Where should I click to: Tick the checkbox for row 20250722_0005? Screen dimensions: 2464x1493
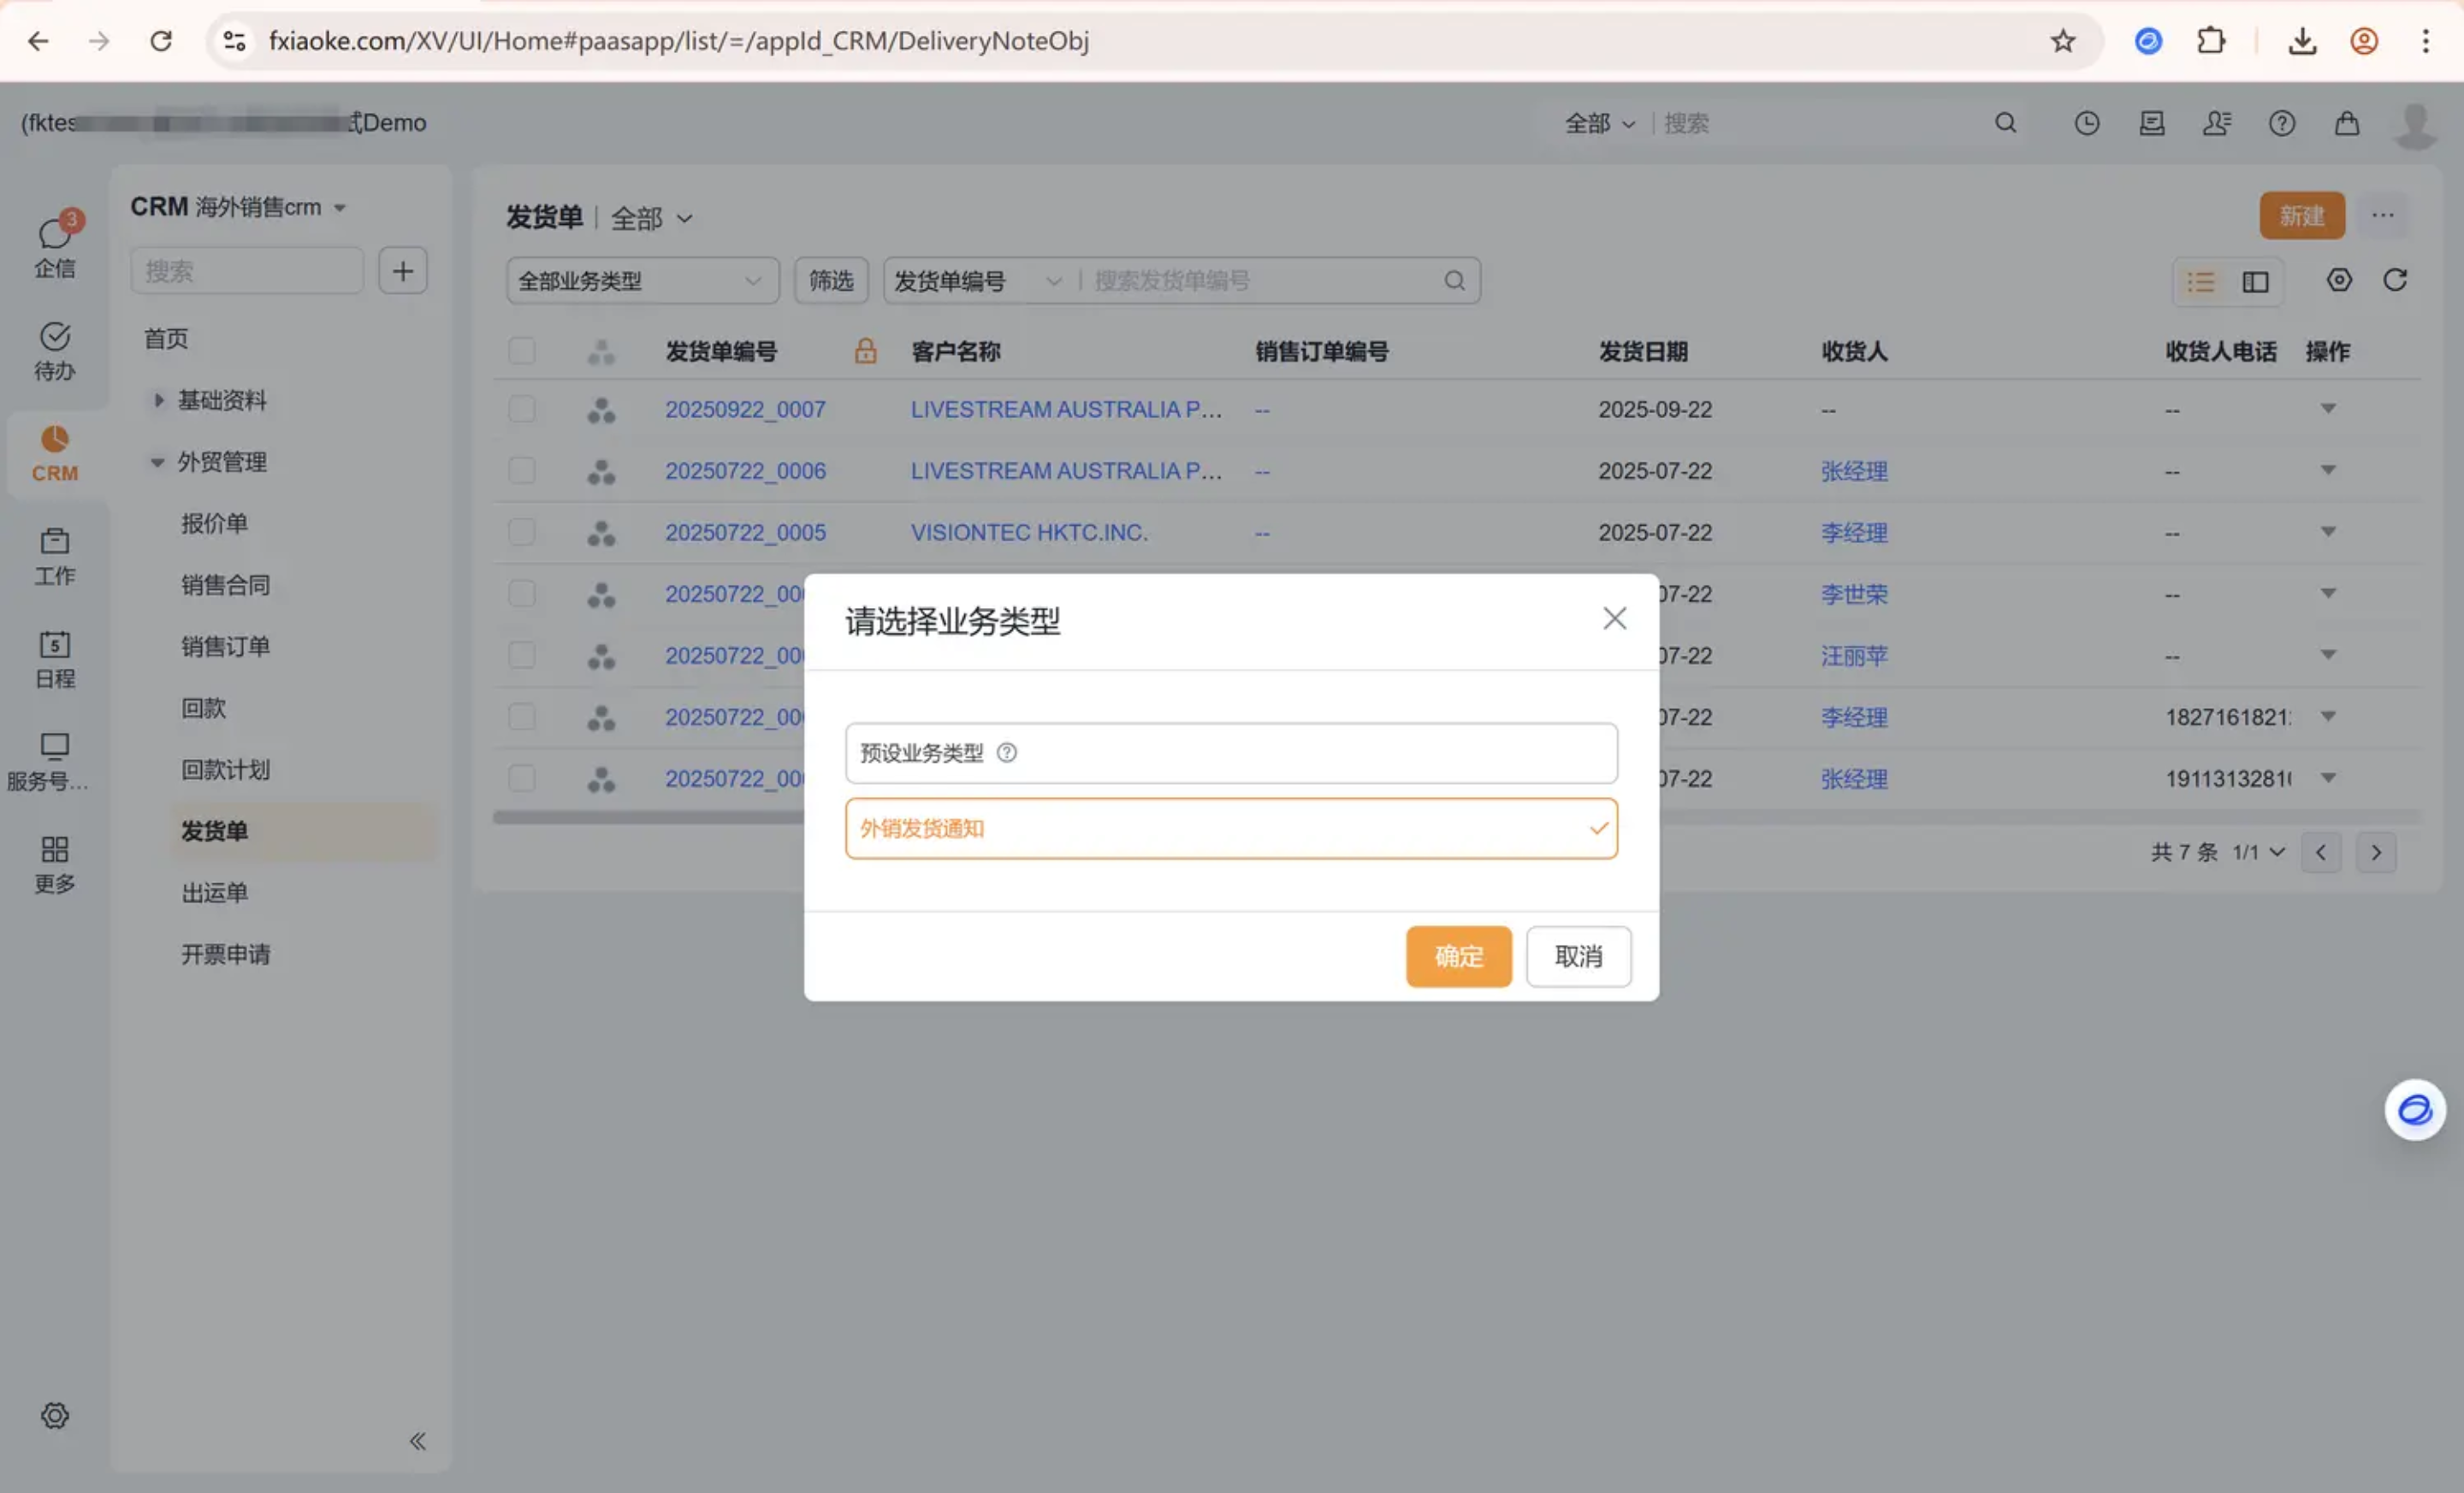coord(521,532)
